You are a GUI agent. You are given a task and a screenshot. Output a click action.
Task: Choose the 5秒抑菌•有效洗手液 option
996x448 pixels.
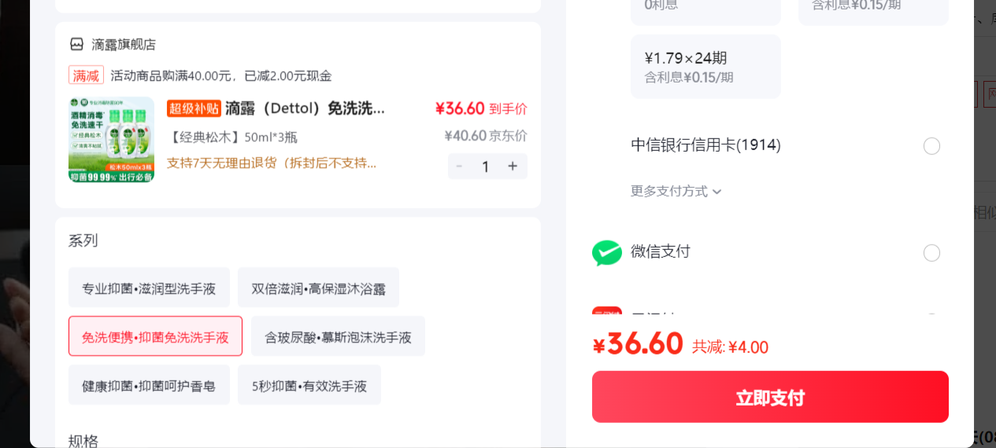309,385
